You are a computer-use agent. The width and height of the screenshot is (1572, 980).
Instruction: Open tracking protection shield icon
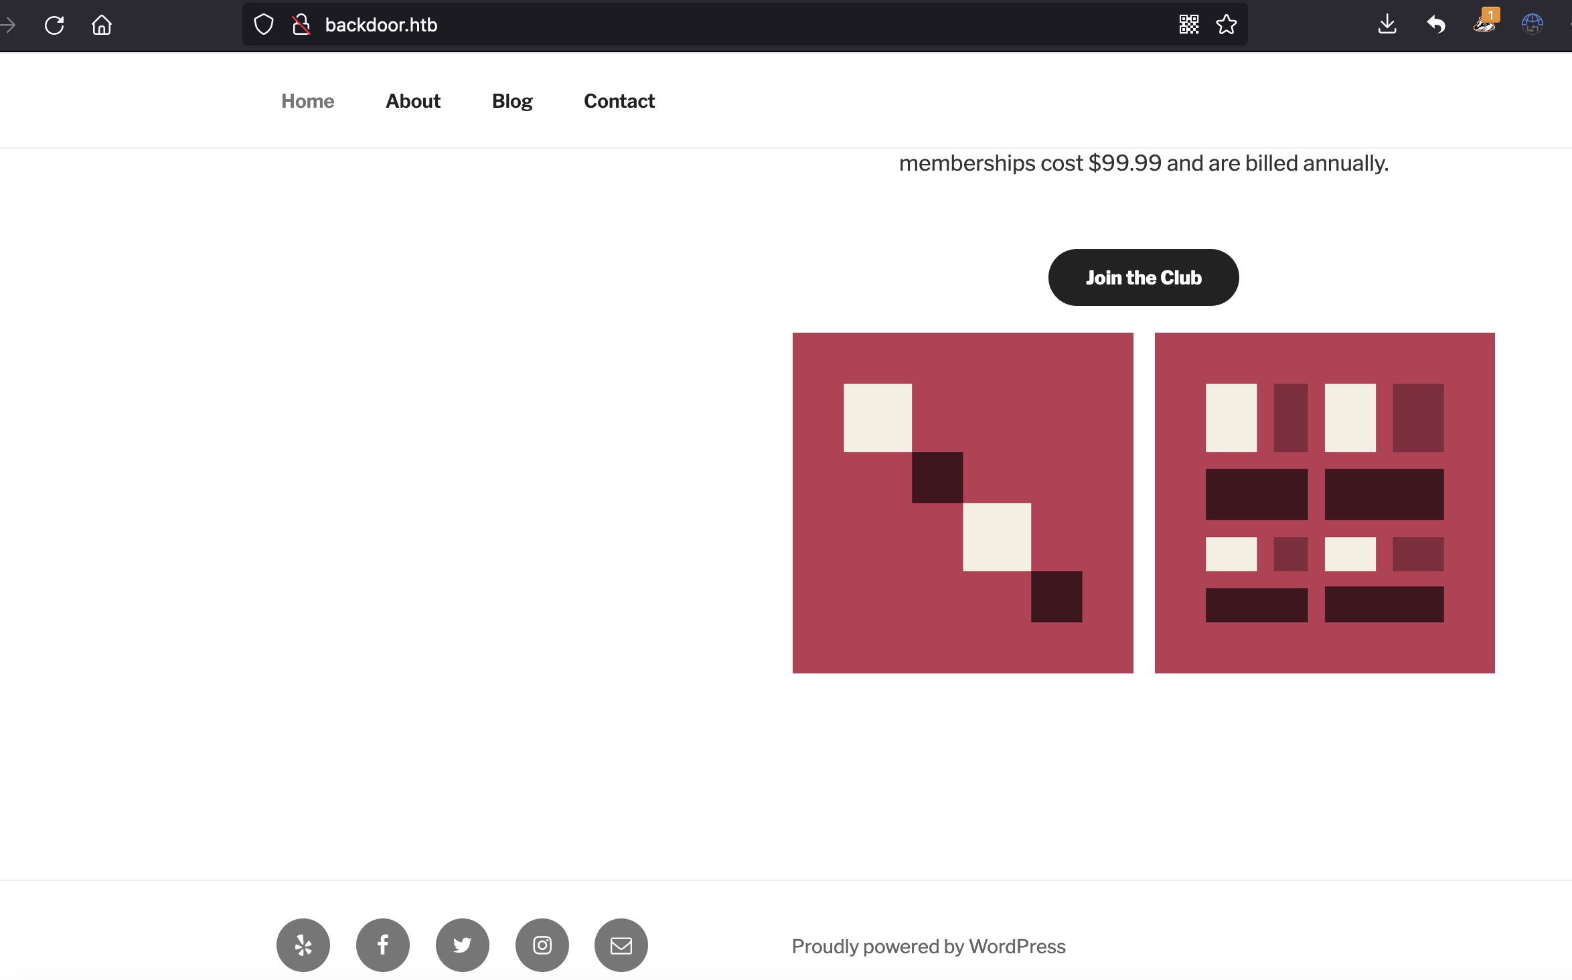point(264,25)
